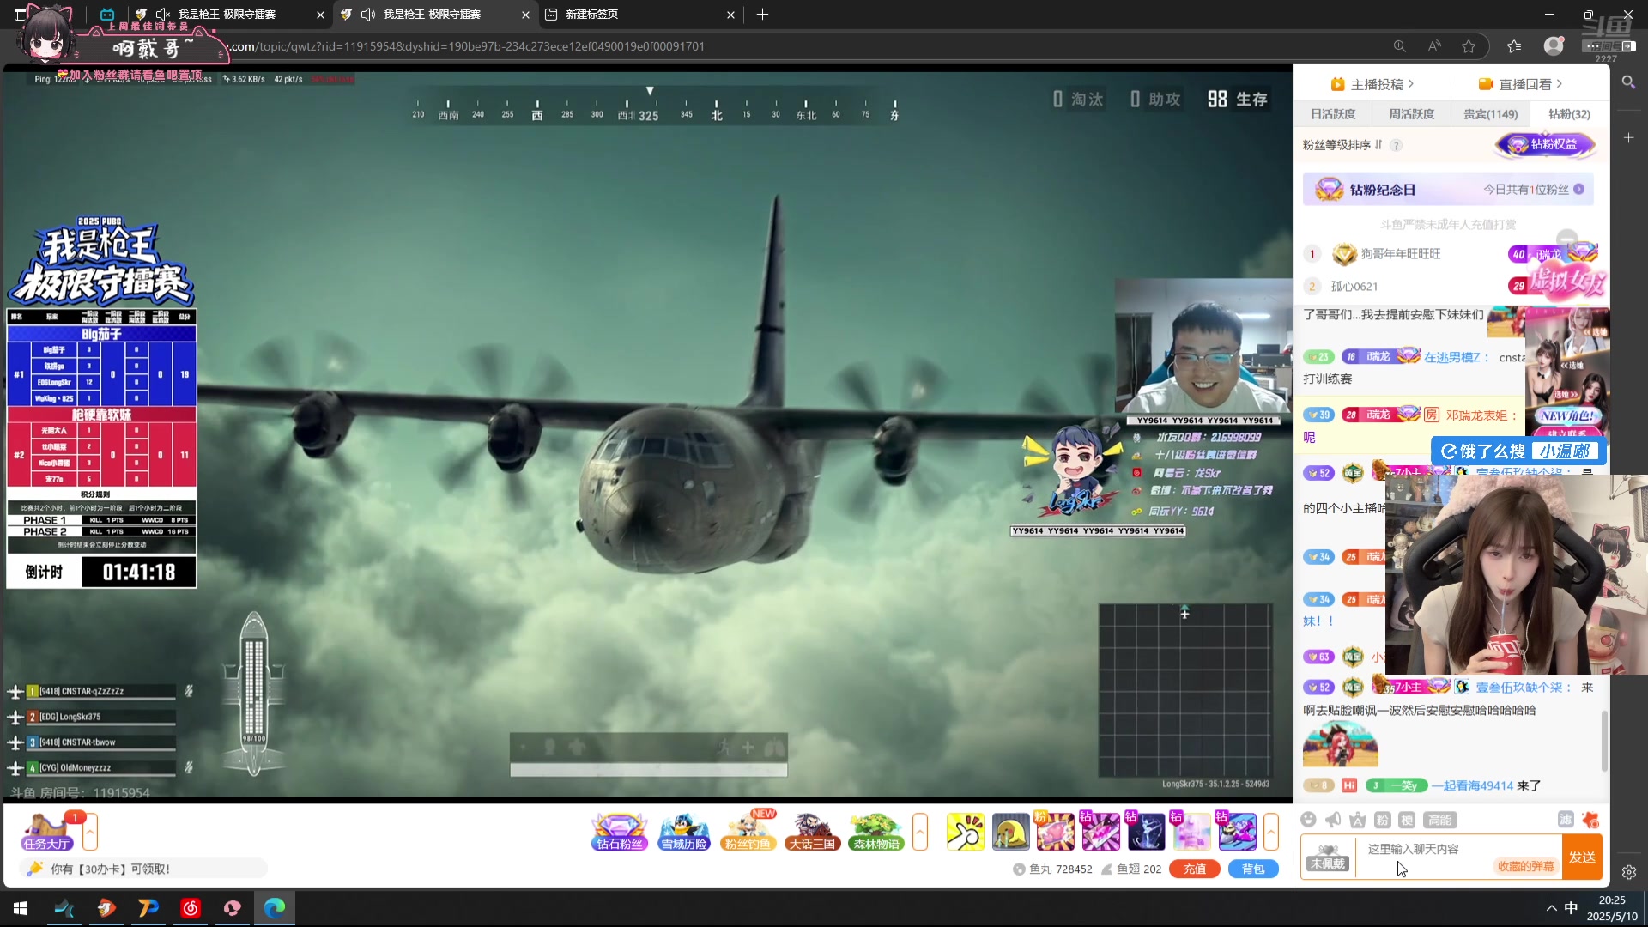Open the 背包 backpack button
This screenshot has height=927, width=1648.
pyautogui.click(x=1253, y=869)
